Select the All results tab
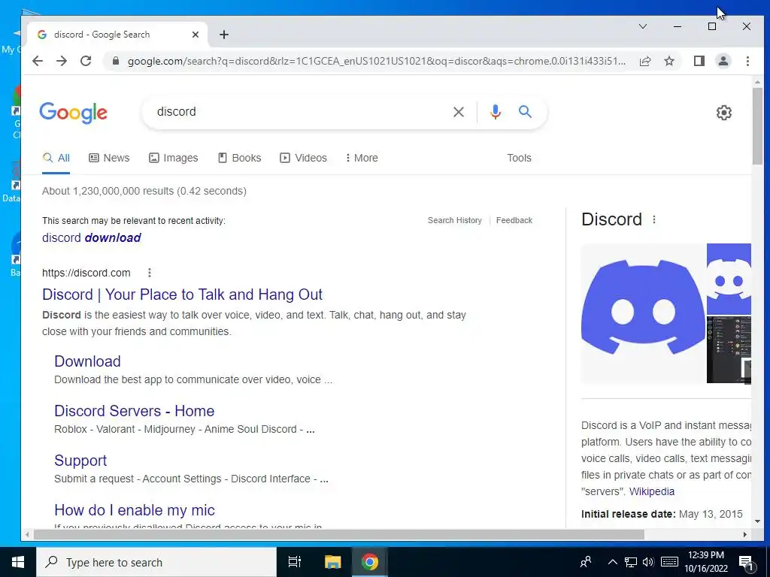770x577 pixels. tap(56, 158)
